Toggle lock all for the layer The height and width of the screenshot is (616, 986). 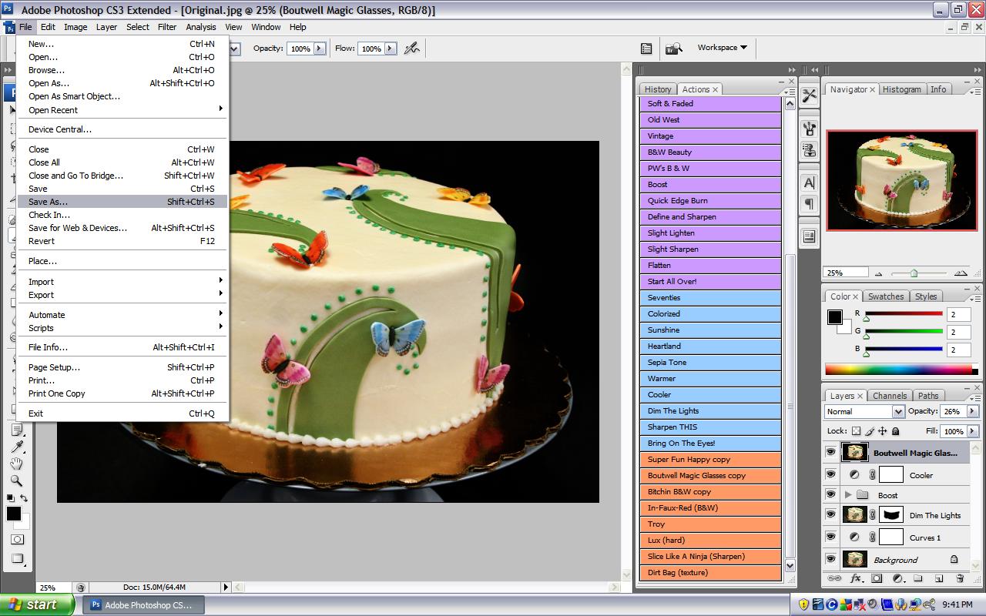tap(895, 432)
